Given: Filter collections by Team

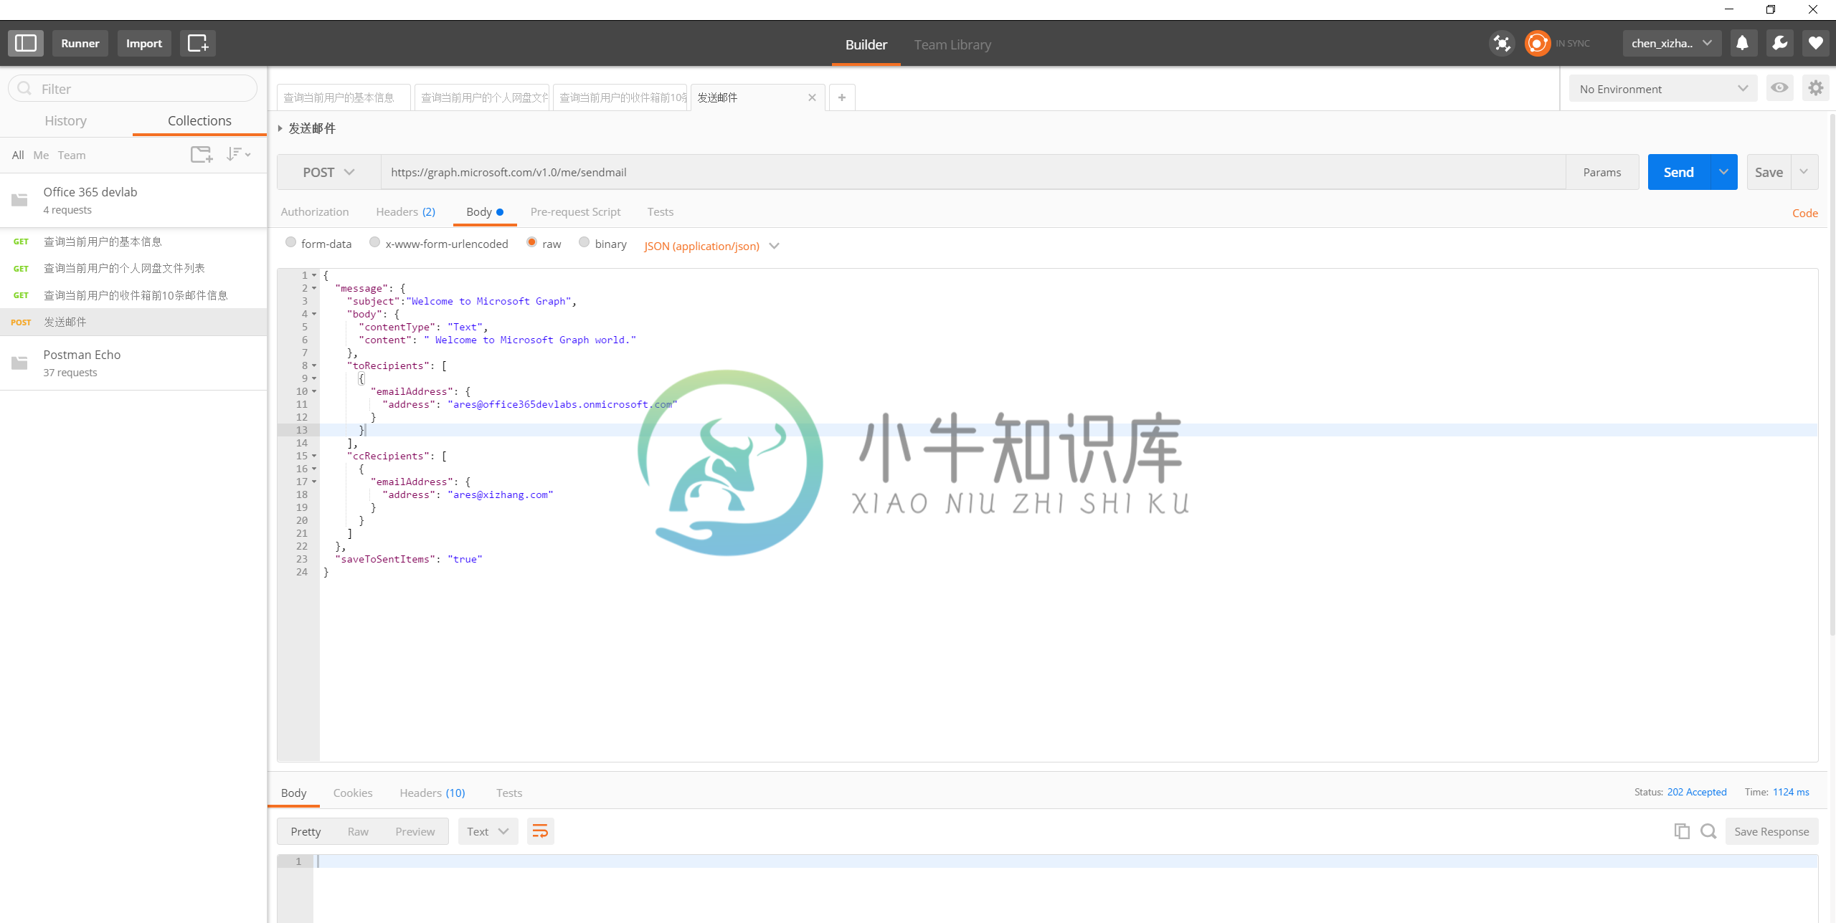Looking at the screenshot, I should (x=72, y=155).
